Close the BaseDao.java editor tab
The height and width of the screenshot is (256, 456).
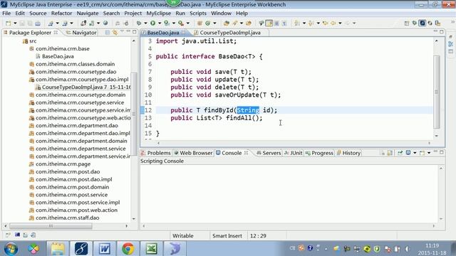(x=184, y=33)
